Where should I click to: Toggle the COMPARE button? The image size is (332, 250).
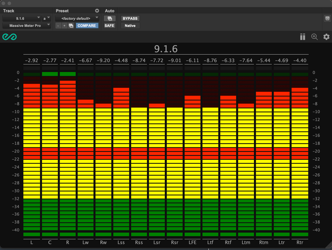point(87,26)
